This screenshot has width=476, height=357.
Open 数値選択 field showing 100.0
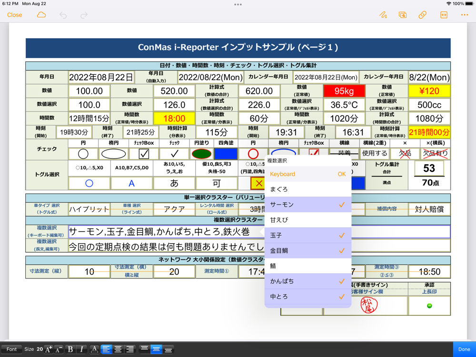pyautogui.click(x=89, y=105)
